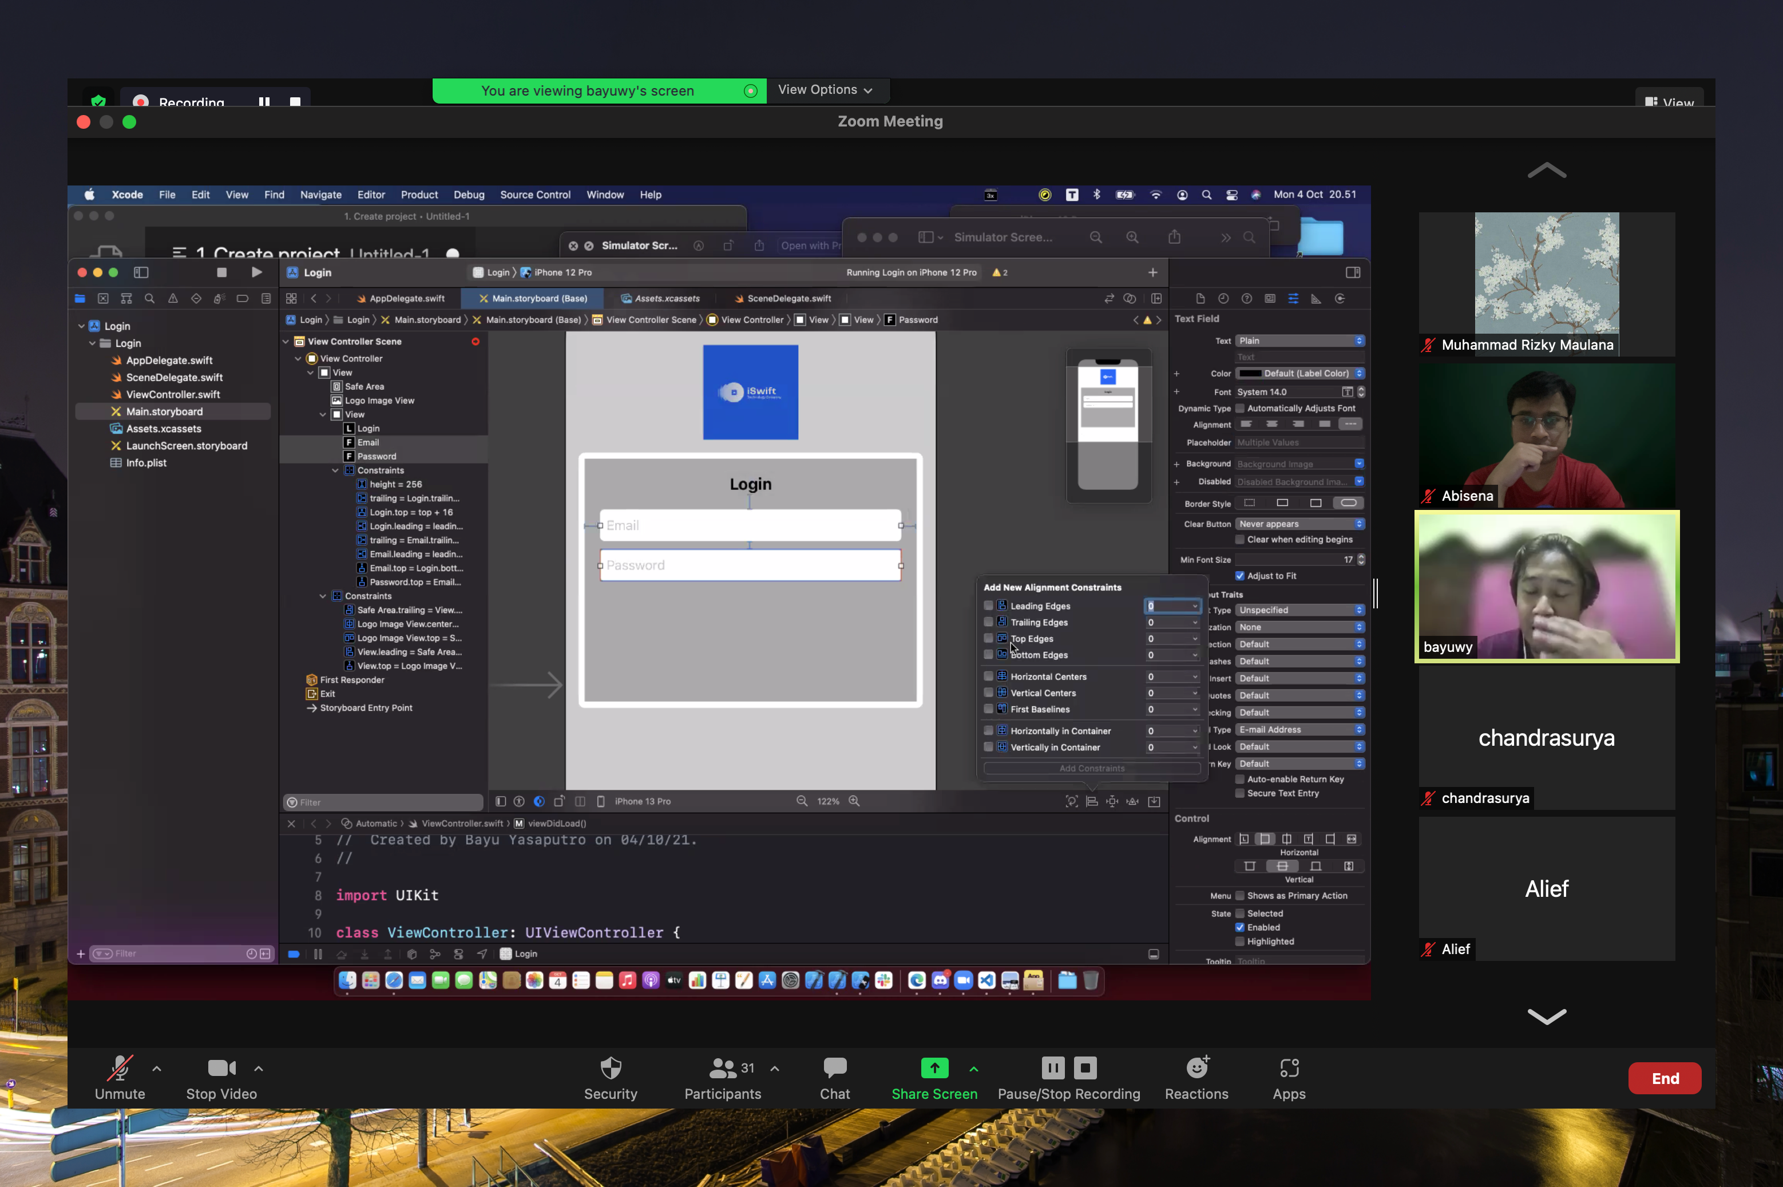Open the Embed In tool
Screen dimensions: 1783x1187
pyautogui.click(x=1154, y=801)
